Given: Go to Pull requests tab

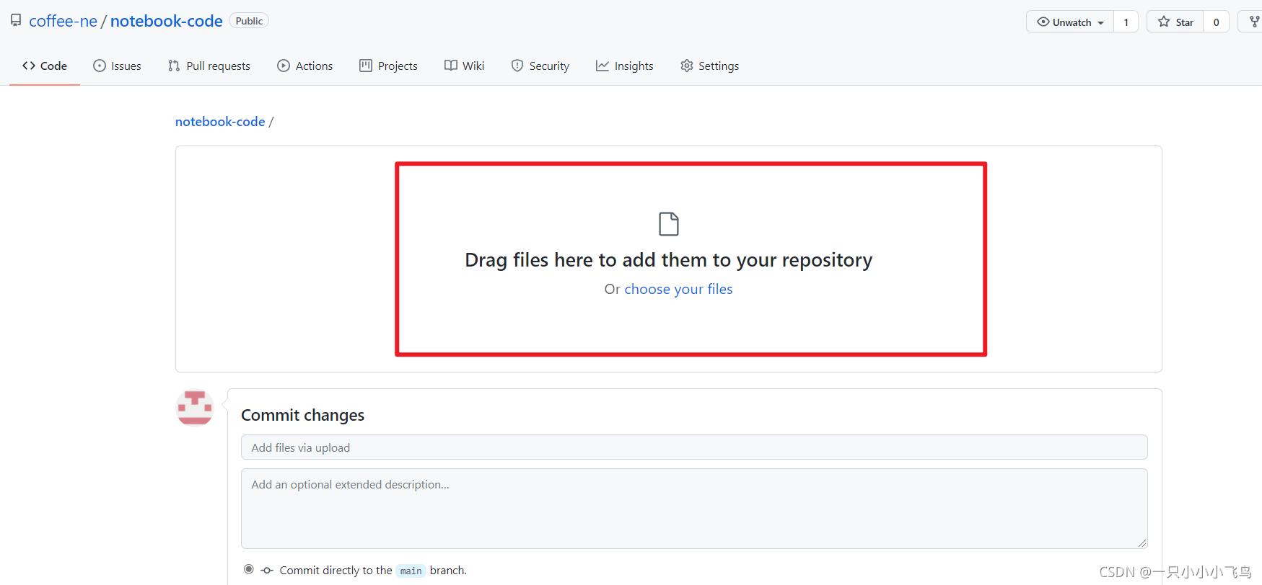Looking at the screenshot, I should [x=209, y=66].
